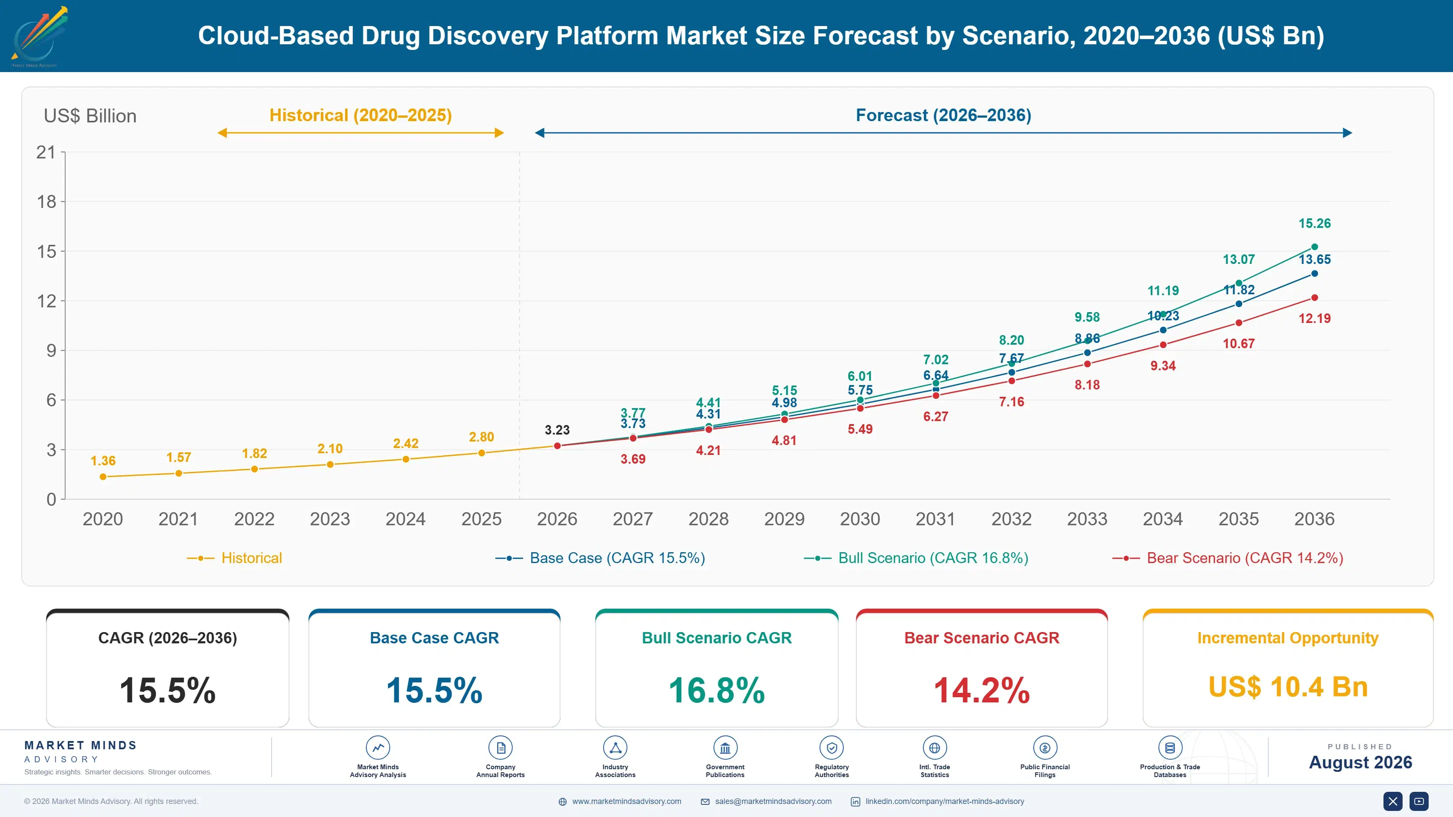1453x817 pixels.
Task: Click the Production & Trade Databases icon
Action: (1171, 748)
